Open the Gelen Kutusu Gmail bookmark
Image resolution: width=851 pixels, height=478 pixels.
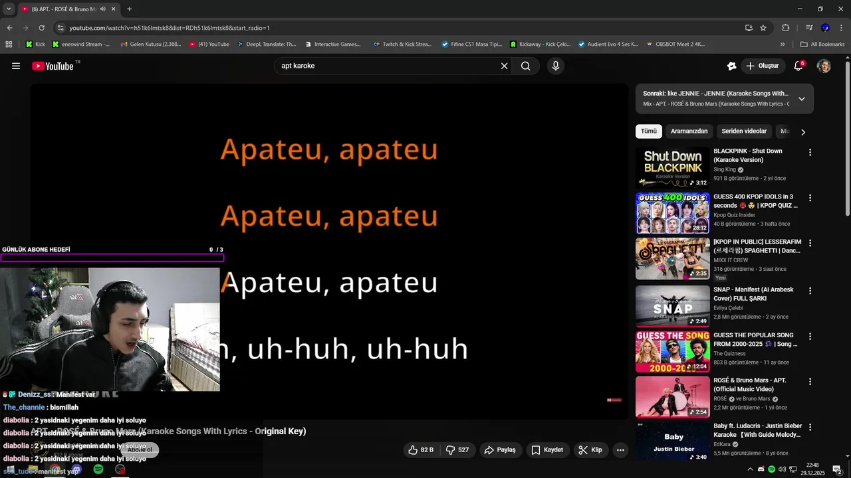pyautogui.click(x=151, y=44)
